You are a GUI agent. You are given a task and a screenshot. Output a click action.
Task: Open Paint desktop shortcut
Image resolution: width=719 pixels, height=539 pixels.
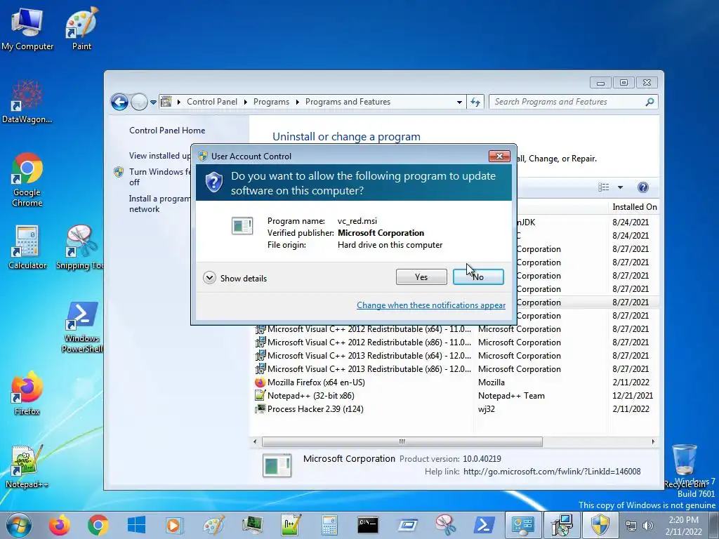pos(81,28)
